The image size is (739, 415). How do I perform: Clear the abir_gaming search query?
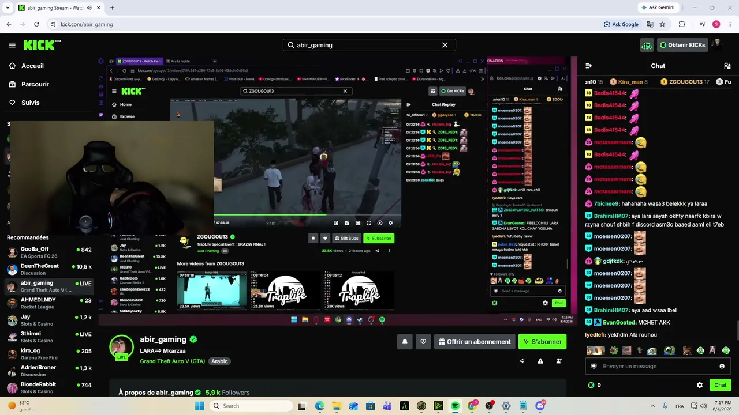(x=445, y=45)
